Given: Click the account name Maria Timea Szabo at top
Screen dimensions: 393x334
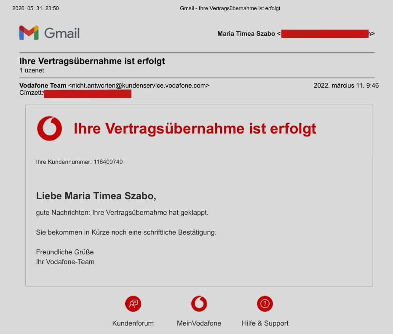Looking at the screenshot, I should tap(246, 34).
